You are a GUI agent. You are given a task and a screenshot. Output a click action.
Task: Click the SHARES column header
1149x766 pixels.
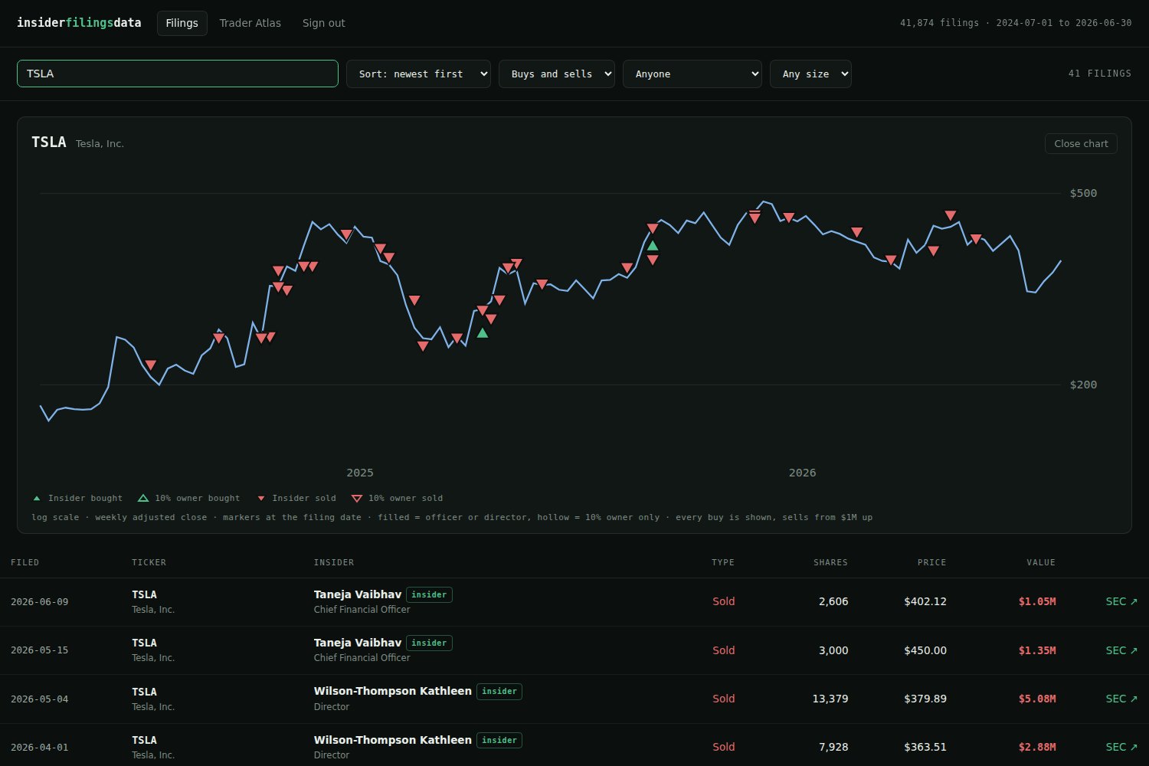(x=830, y=562)
